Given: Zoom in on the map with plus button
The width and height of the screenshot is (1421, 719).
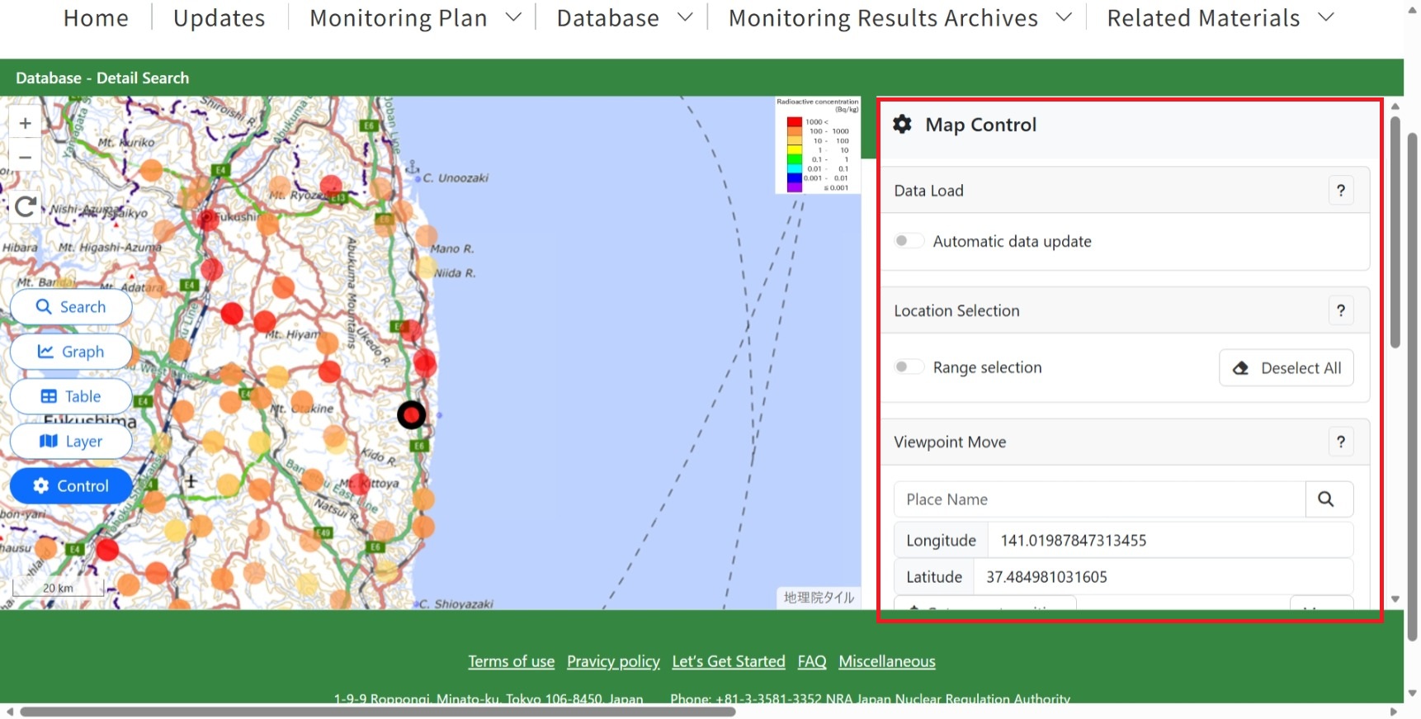Looking at the screenshot, I should 26,124.
